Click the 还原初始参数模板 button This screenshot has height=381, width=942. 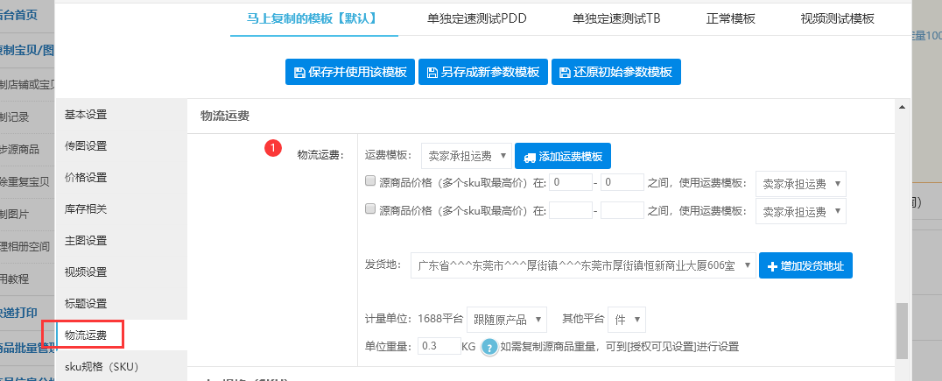pos(615,72)
